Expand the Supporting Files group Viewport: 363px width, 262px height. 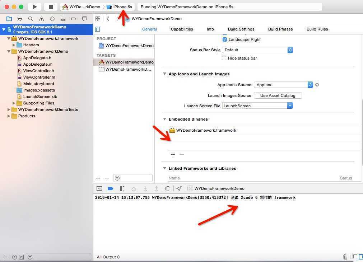(x=14, y=103)
